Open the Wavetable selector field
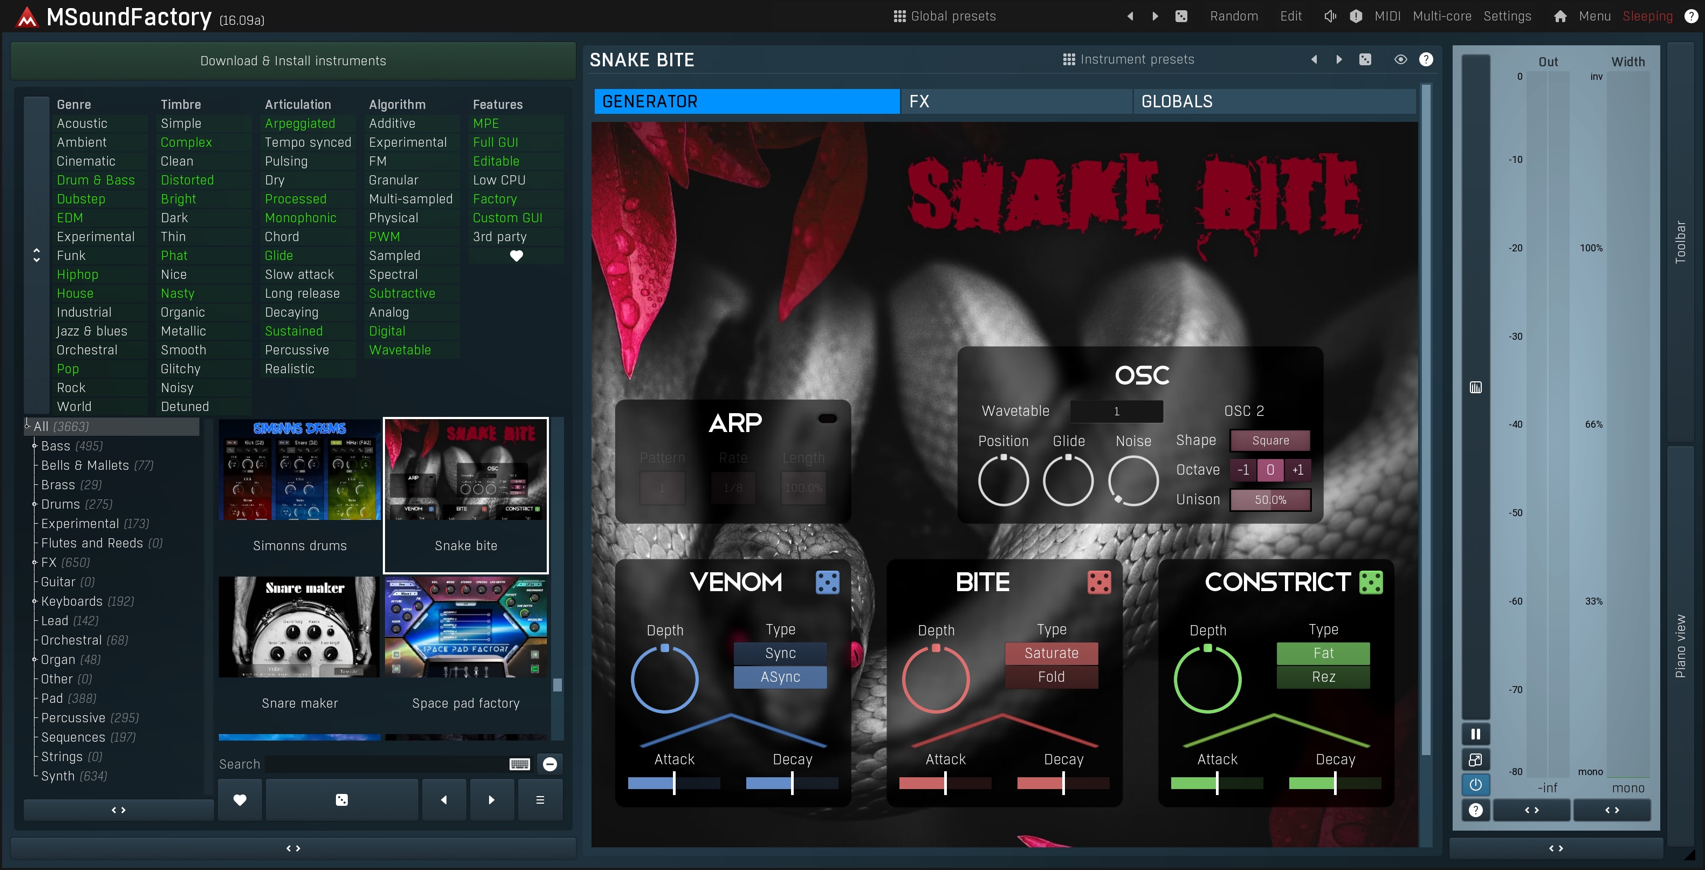The image size is (1705, 870). [1117, 411]
